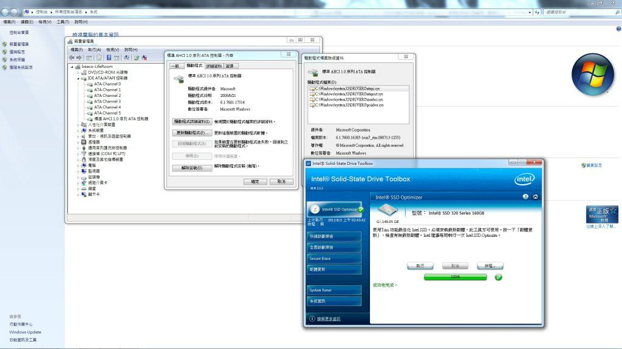The height and width of the screenshot is (349, 622).
Task: Click the Intel logo in the toolbox header
Action: point(524,179)
